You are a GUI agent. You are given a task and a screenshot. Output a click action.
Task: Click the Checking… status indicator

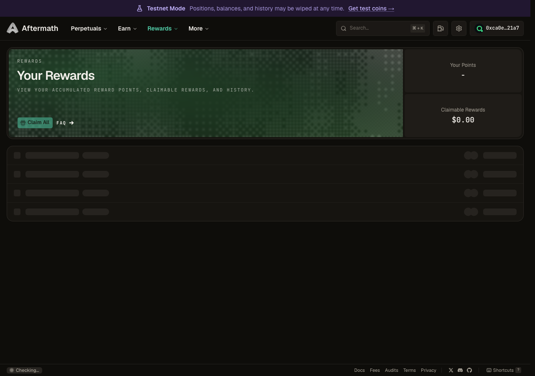click(24, 370)
